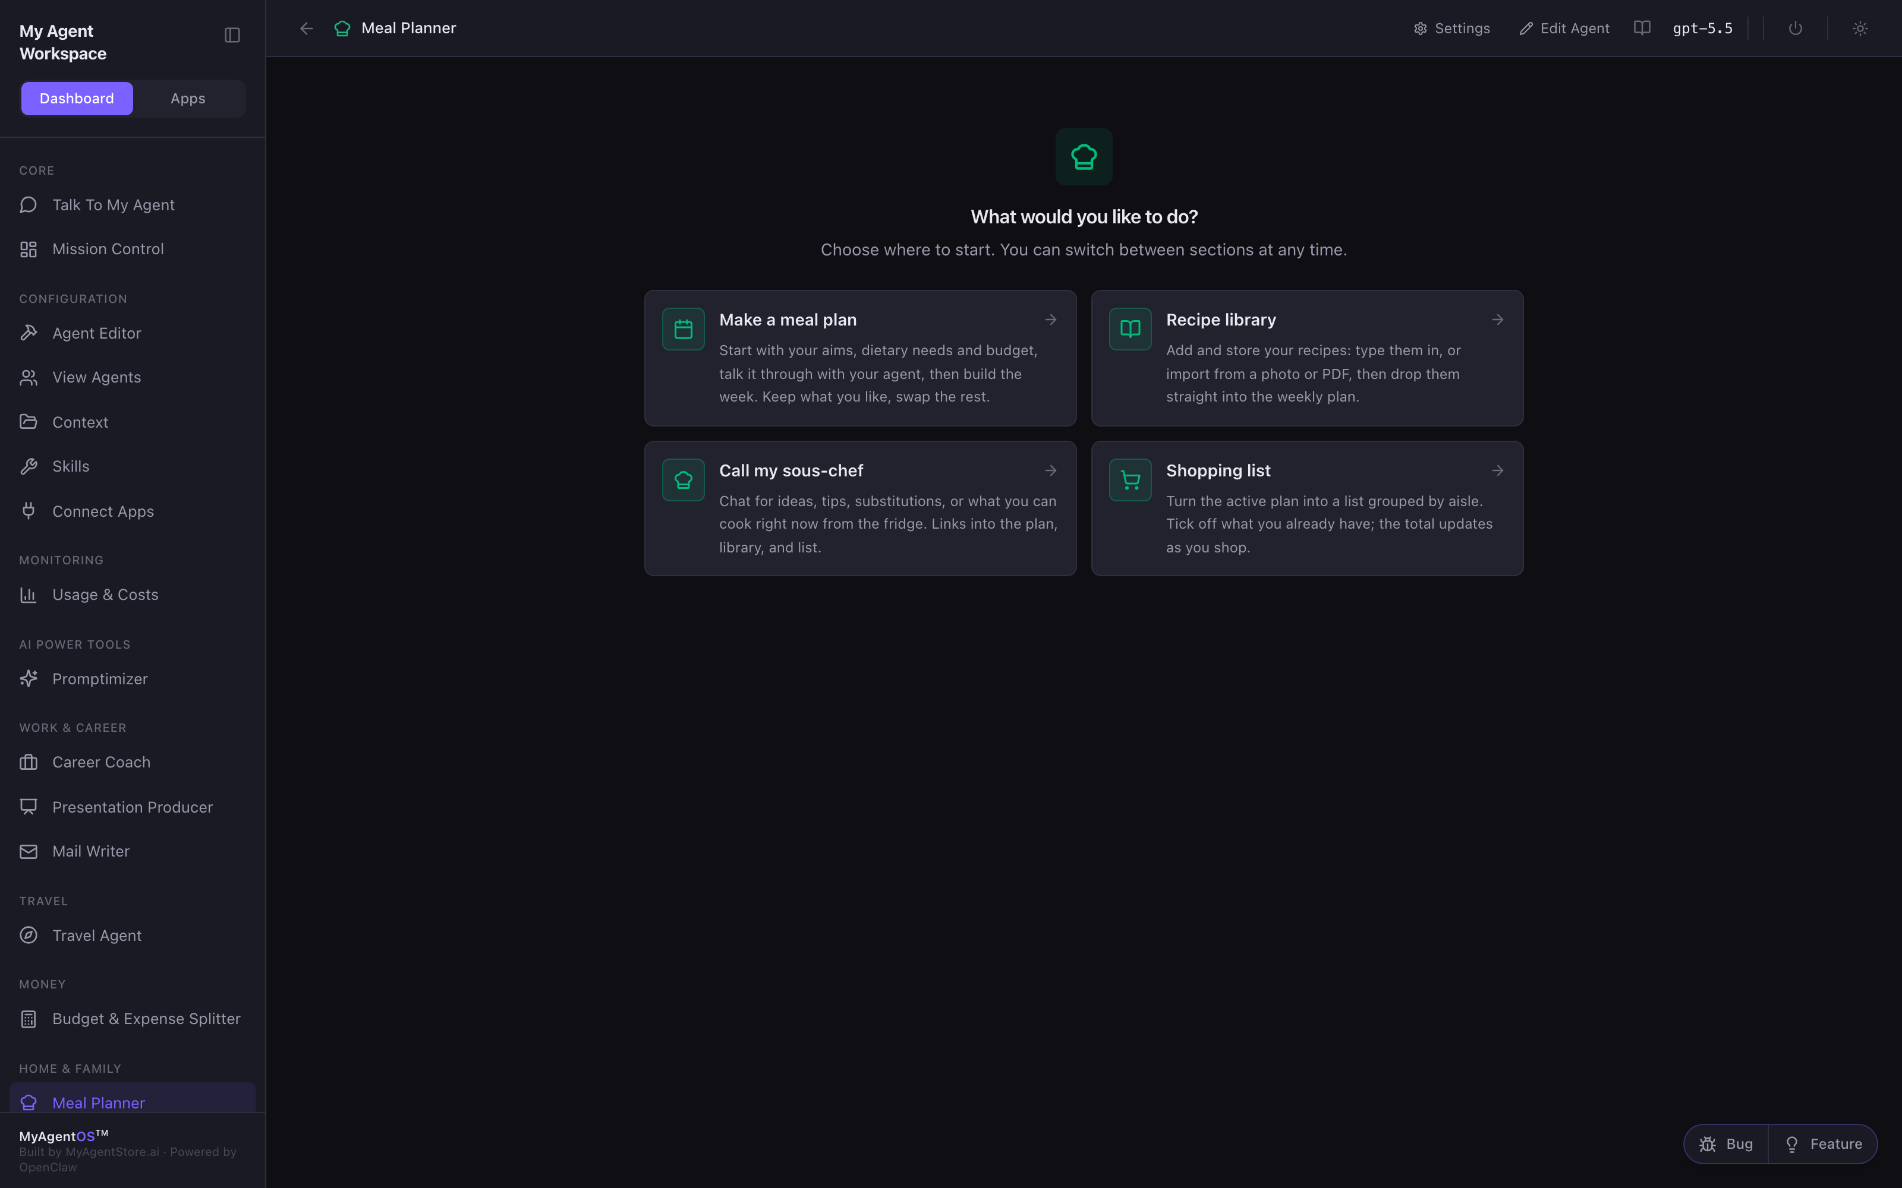Report a Bug button
Image resolution: width=1902 pixels, height=1188 pixels.
pos(1726,1144)
